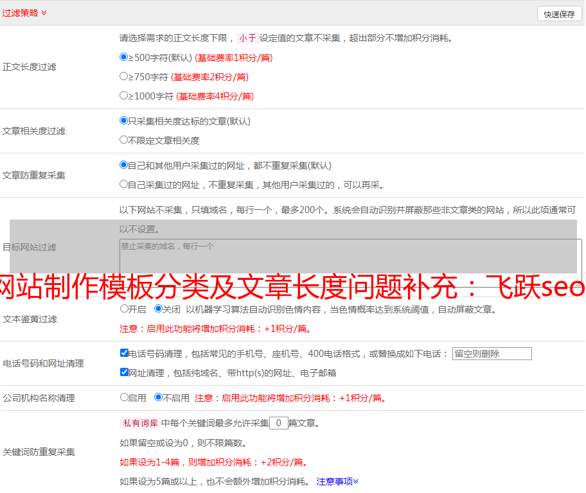This screenshot has width=586, height=493.
Task: Select the ≥750字符 radio option
Action: click(123, 76)
